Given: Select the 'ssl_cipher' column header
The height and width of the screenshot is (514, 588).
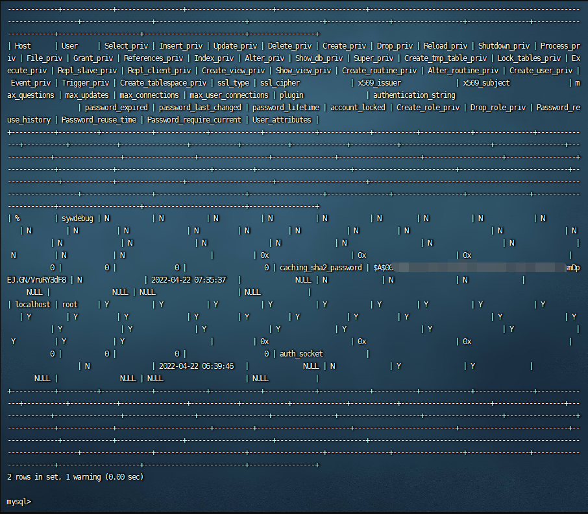Looking at the screenshot, I should [280, 83].
